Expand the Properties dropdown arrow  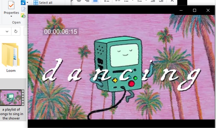coord(11,17)
